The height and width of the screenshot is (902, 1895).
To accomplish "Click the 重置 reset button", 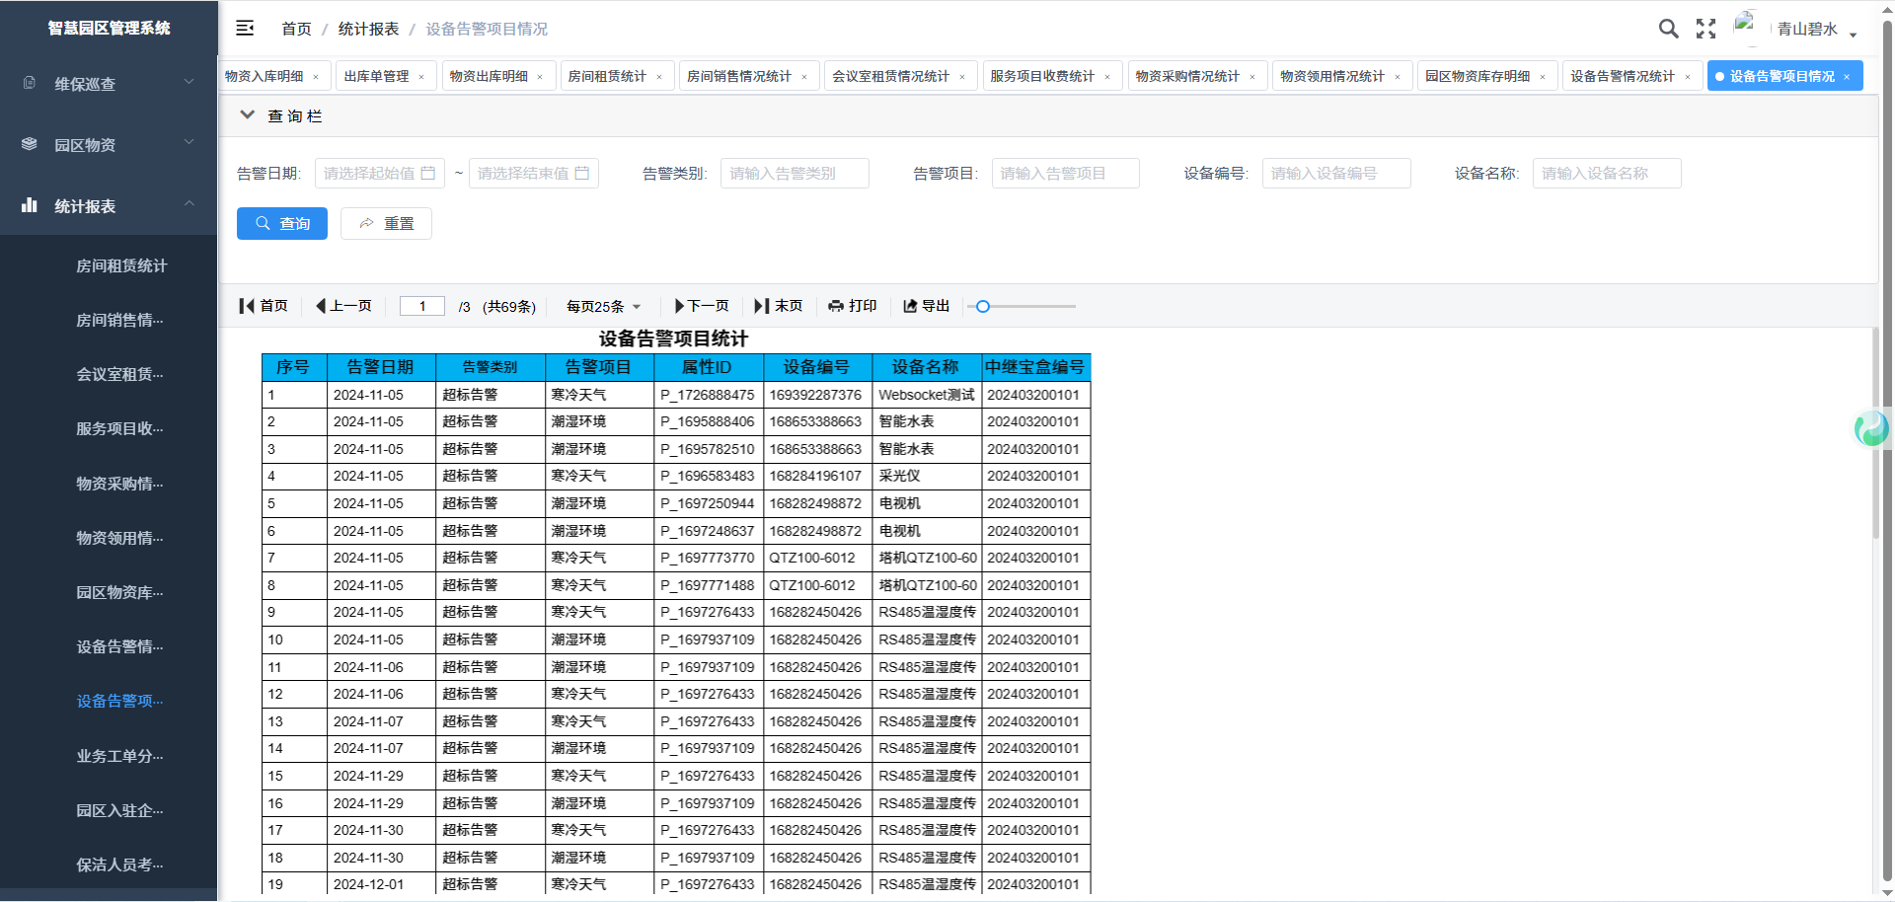I will pos(386,224).
